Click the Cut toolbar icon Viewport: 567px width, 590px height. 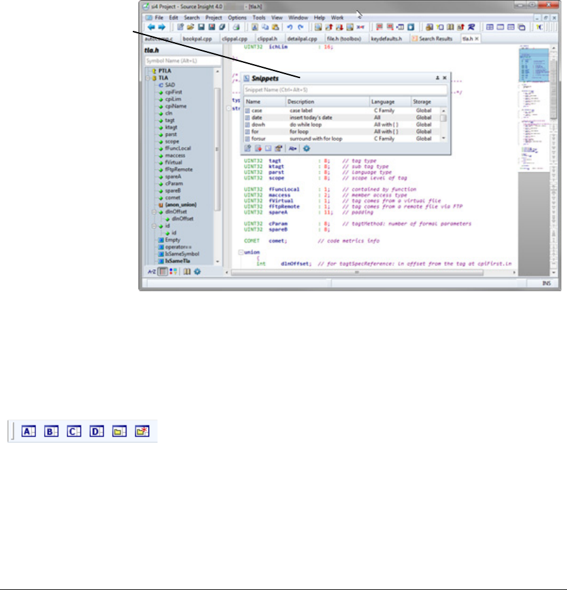click(255, 27)
